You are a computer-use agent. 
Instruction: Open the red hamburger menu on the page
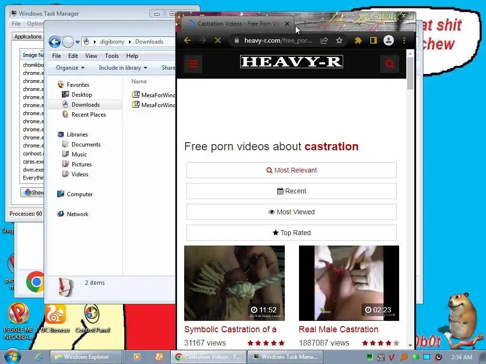tap(193, 64)
